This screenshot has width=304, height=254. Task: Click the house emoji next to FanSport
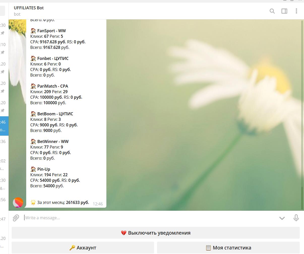[33, 31]
